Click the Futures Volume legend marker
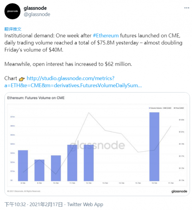Screen dimensions: 192x210 (x=149, y=108)
